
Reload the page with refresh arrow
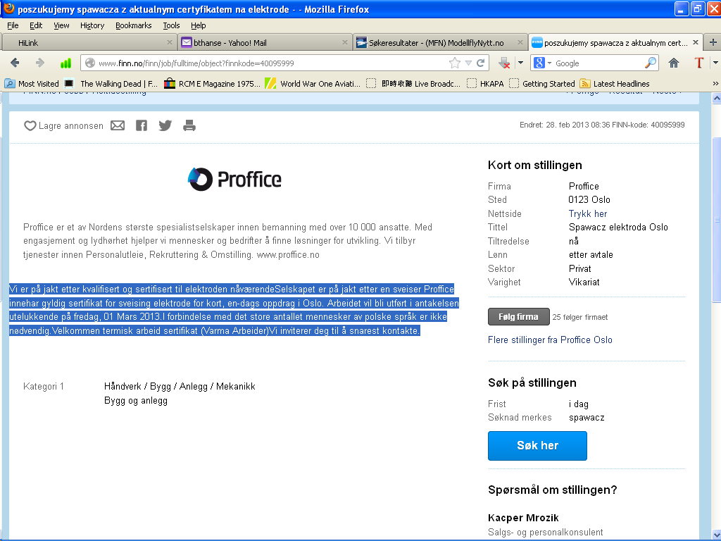[481, 63]
